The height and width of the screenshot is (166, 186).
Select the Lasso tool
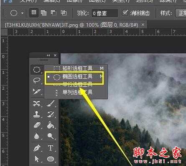point(37,80)
